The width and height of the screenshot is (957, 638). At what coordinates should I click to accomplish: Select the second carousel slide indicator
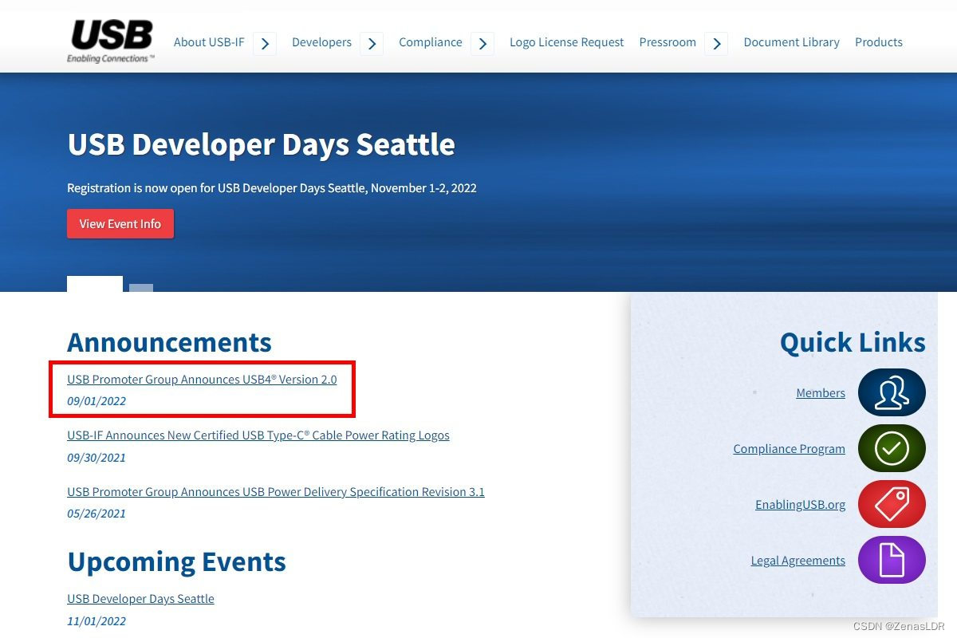[141, 288]
